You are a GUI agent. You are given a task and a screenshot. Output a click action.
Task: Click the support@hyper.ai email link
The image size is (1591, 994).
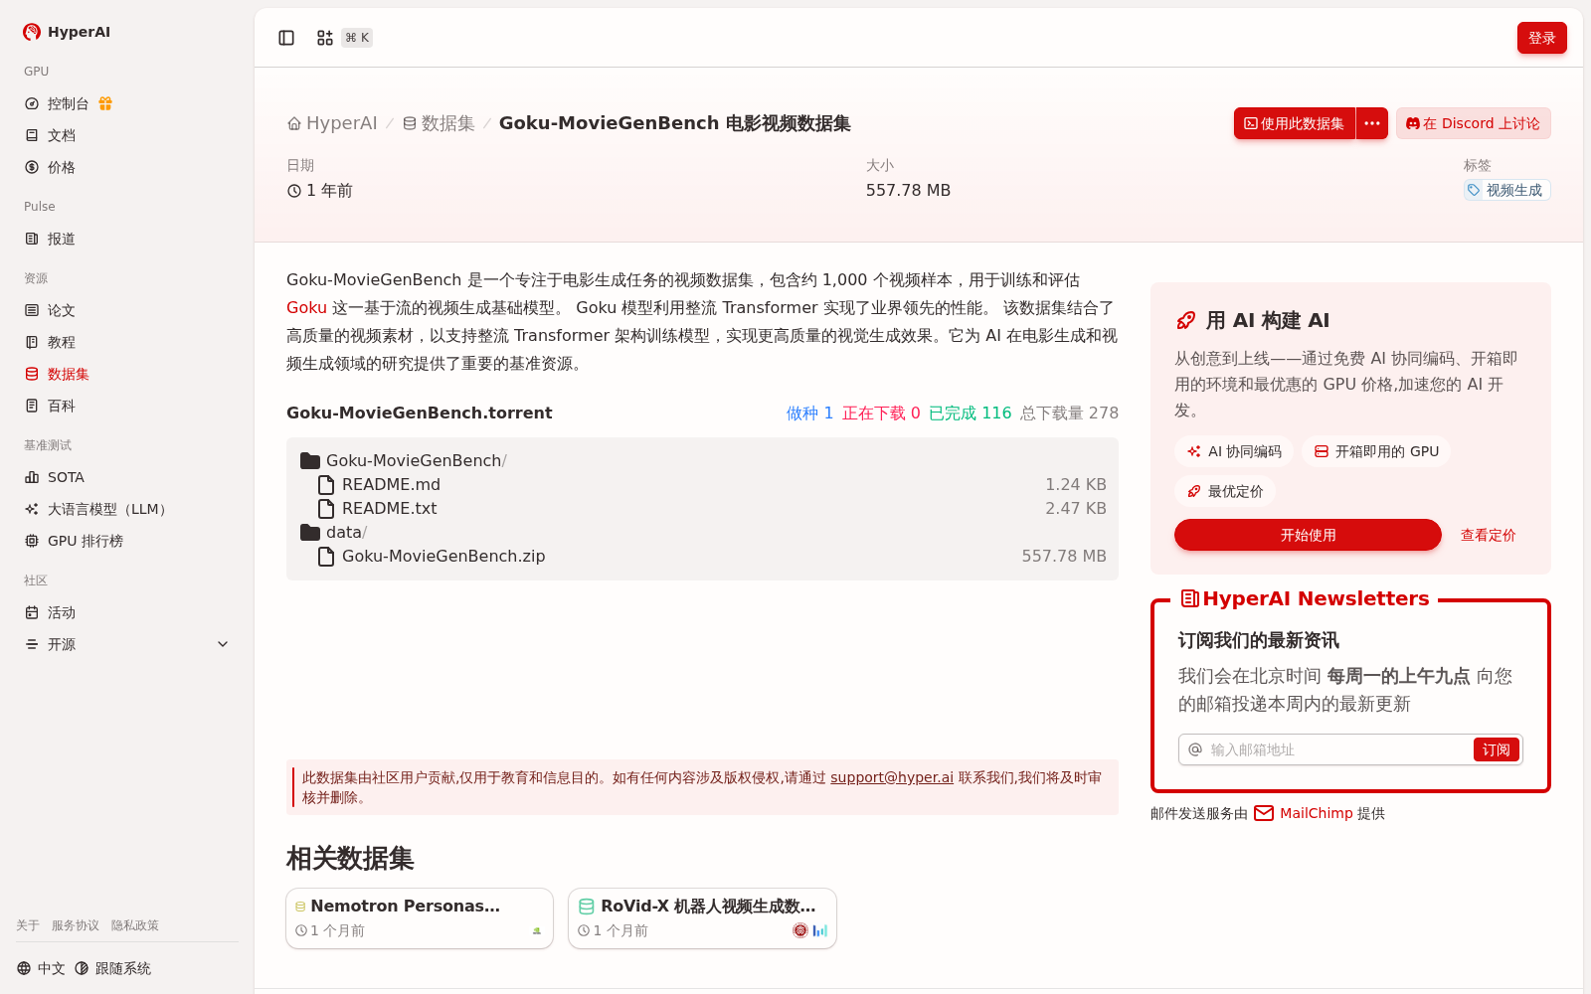(x=892, y=777)
